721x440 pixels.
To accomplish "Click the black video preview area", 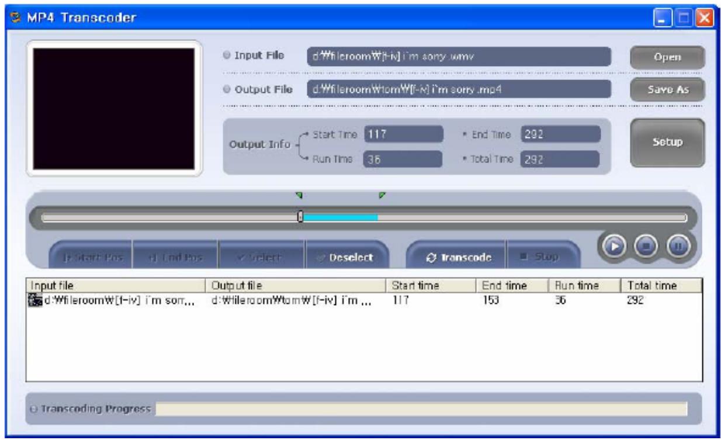I will (x=113, y=109).
